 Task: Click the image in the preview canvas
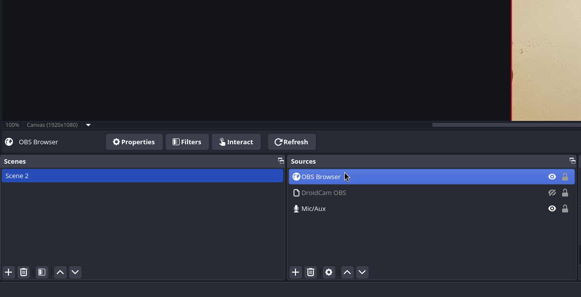546,60
